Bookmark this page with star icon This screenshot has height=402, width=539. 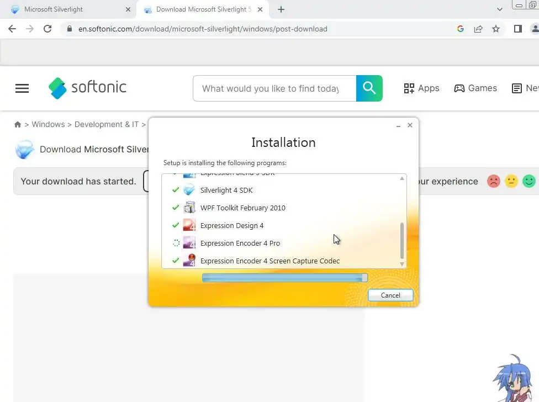[x=496, y=29]
